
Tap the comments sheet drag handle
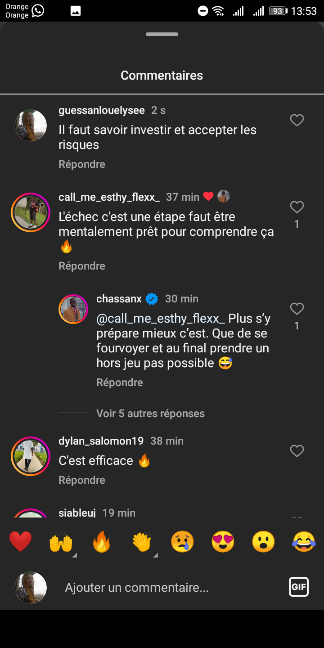pos(162,34)
